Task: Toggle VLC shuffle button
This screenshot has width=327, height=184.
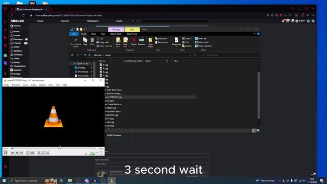Action: coord(48,153)
